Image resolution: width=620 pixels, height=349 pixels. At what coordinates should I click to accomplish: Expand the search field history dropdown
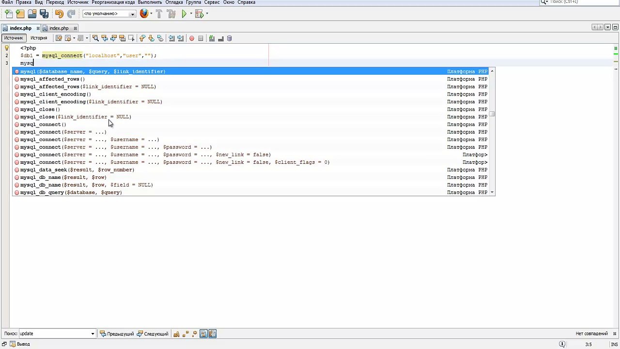pyautogui.click(x=93, y=333)
